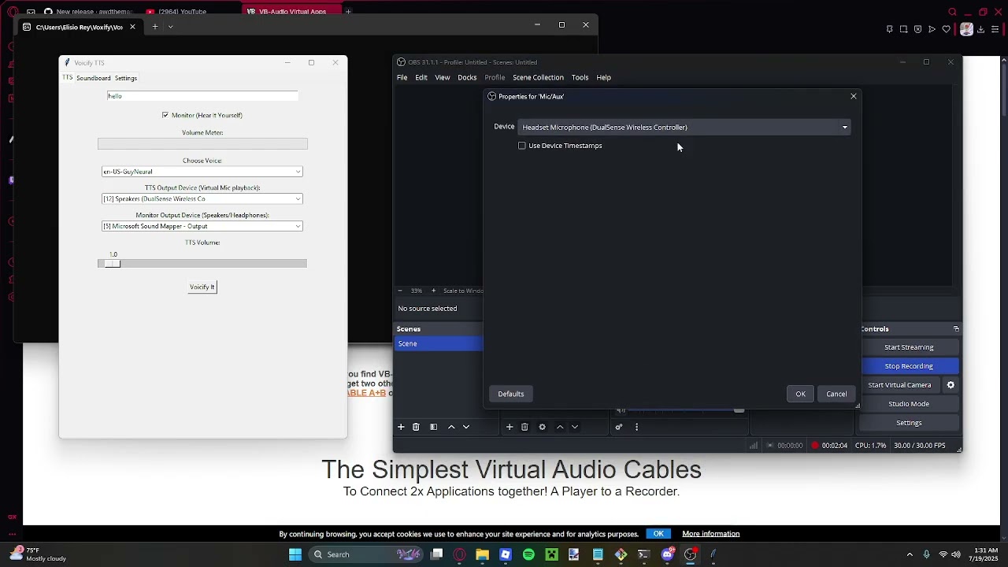
Task: Open File Explorer from the taskbar
Action: pyautogui.click(x=482, y=554)
